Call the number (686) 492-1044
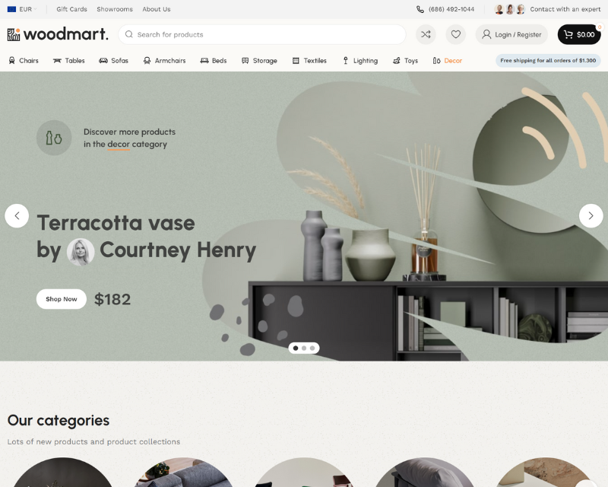This screenshot has height=487, width=608. (x=451, y=9)
